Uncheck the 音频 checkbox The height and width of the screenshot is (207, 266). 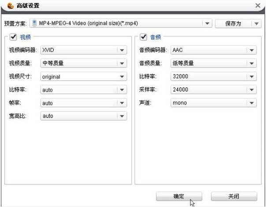143,37
